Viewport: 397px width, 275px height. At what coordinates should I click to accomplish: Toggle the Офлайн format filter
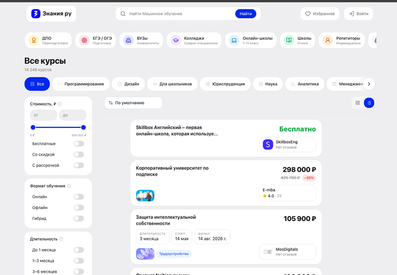(79, 207)
